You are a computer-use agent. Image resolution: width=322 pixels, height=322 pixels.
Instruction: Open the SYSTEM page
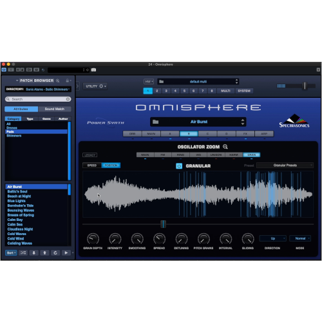click(244, 91)
